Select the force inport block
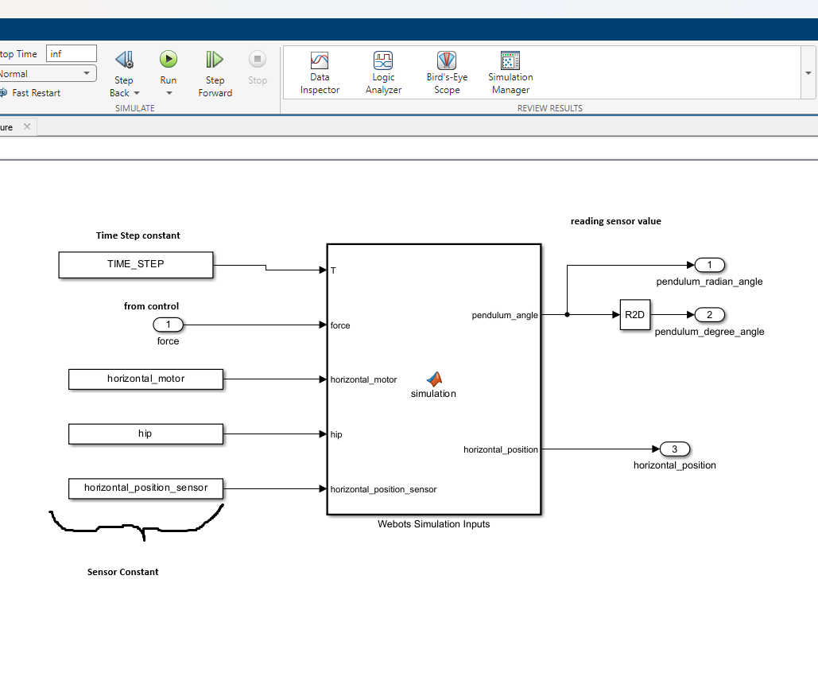818x696 pixels. pos(168,325)
